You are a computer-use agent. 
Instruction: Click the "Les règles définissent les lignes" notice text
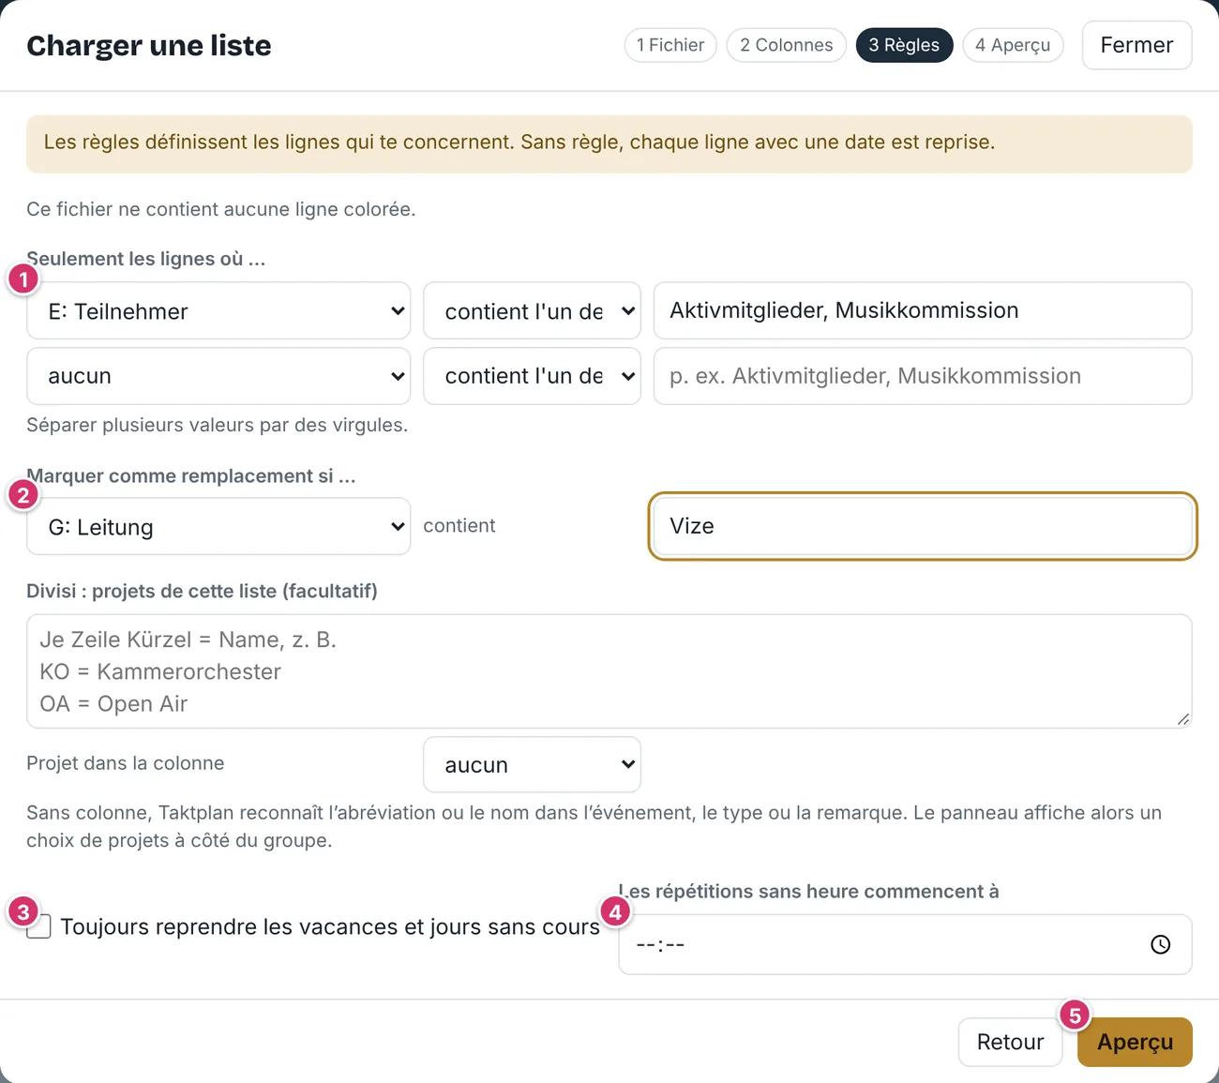(519, 142)
